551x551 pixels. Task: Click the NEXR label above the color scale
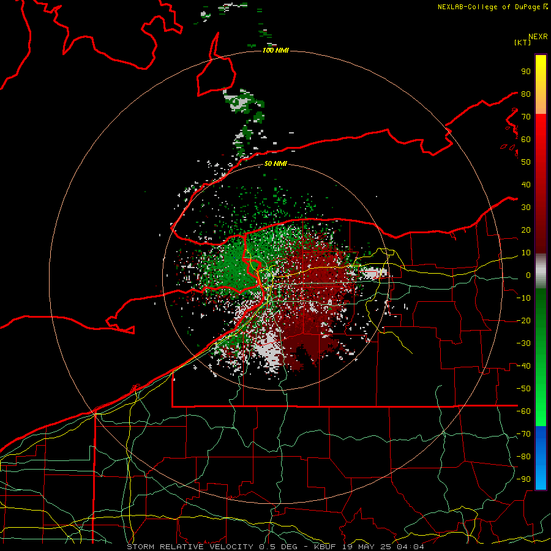(538, 37)
